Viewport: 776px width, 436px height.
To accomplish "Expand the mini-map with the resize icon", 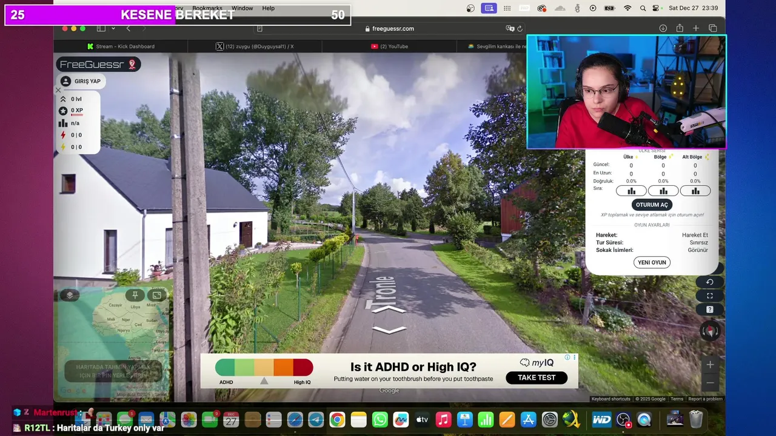I will (156, 295).
